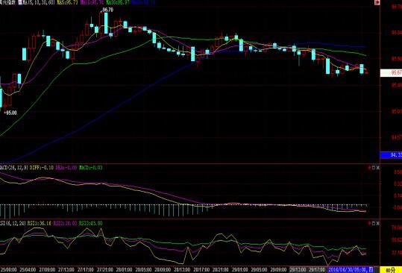Click the green MACD value in MACD header

[x=91, y=168]
